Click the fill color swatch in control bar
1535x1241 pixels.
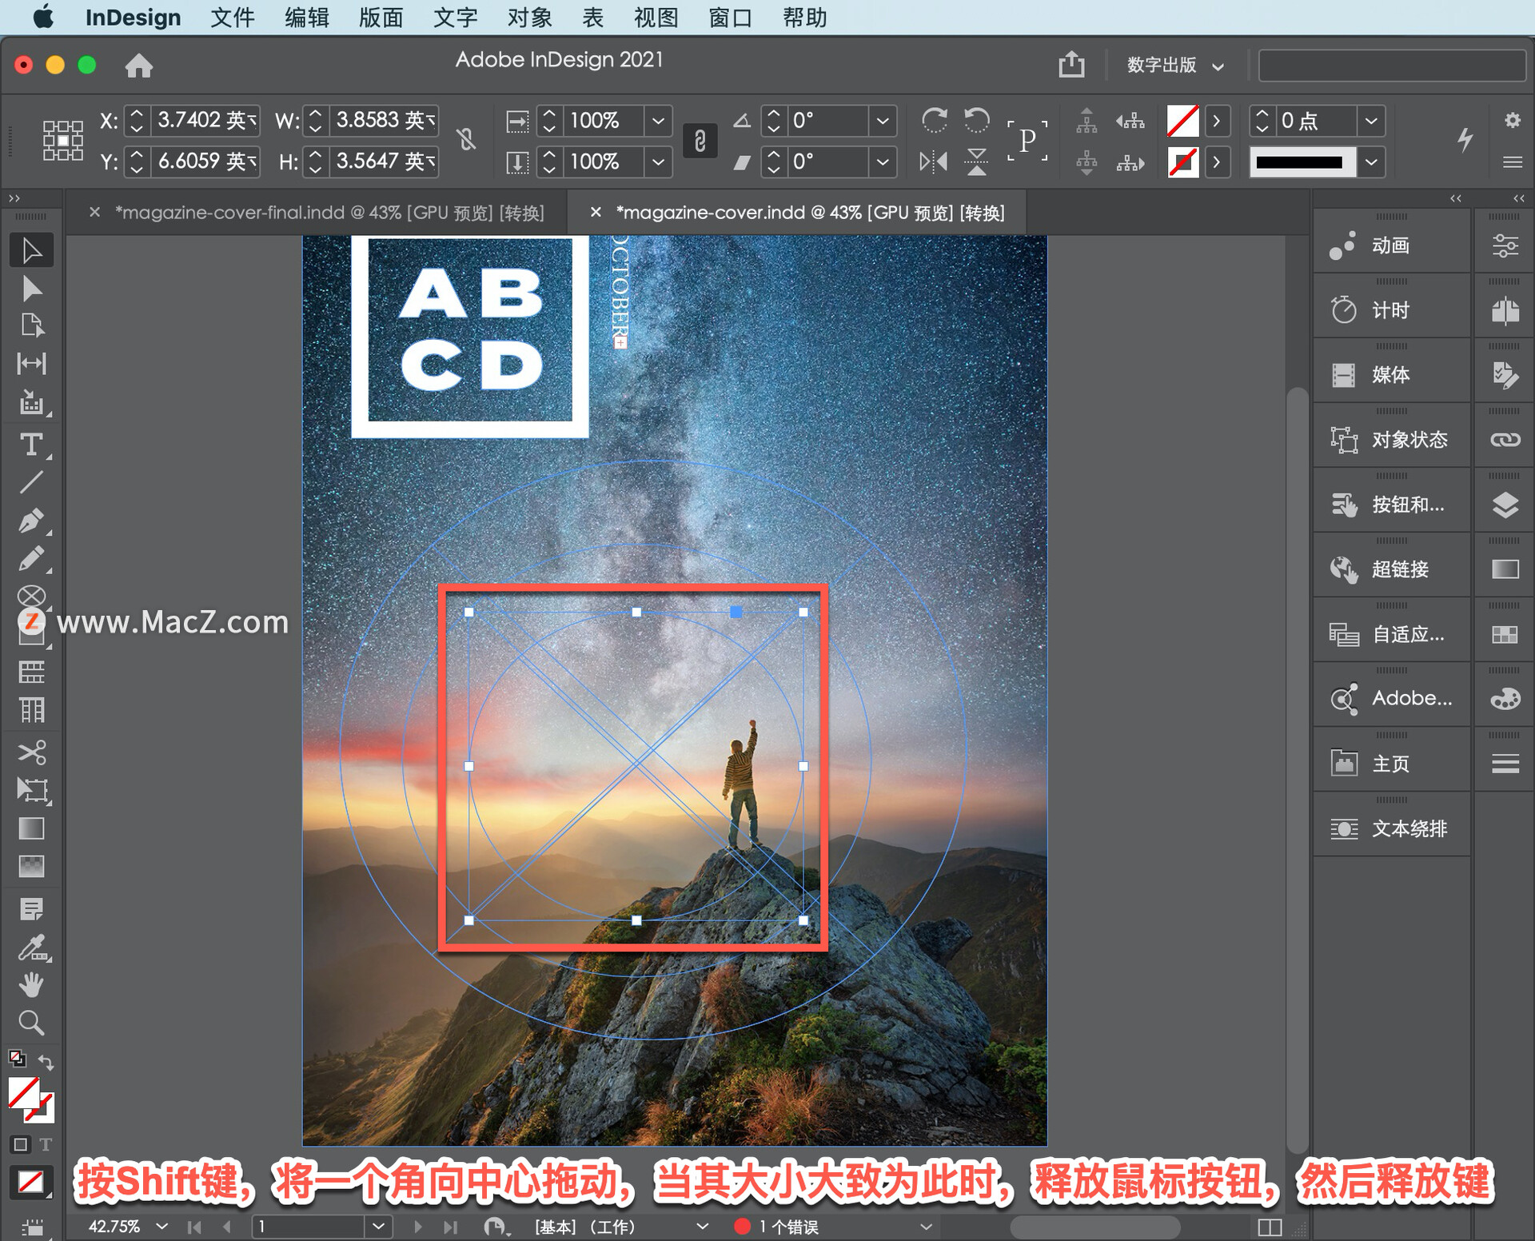tap(1182, 121)
